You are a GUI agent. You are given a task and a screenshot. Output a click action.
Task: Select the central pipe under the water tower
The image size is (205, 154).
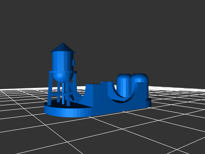[x=63, y=92]
